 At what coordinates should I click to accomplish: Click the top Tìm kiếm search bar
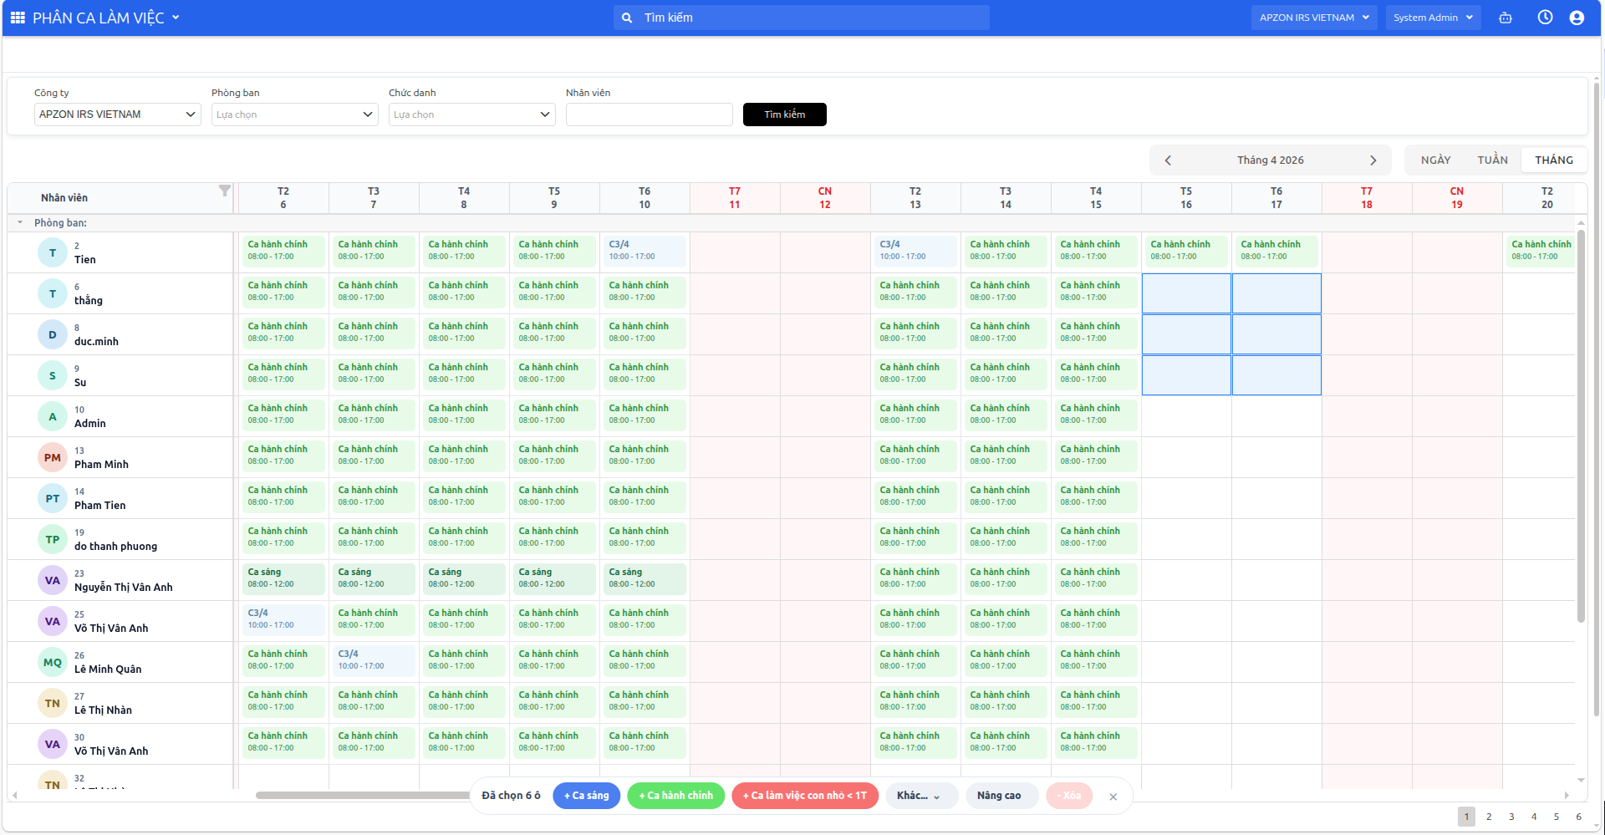[802, 18]
